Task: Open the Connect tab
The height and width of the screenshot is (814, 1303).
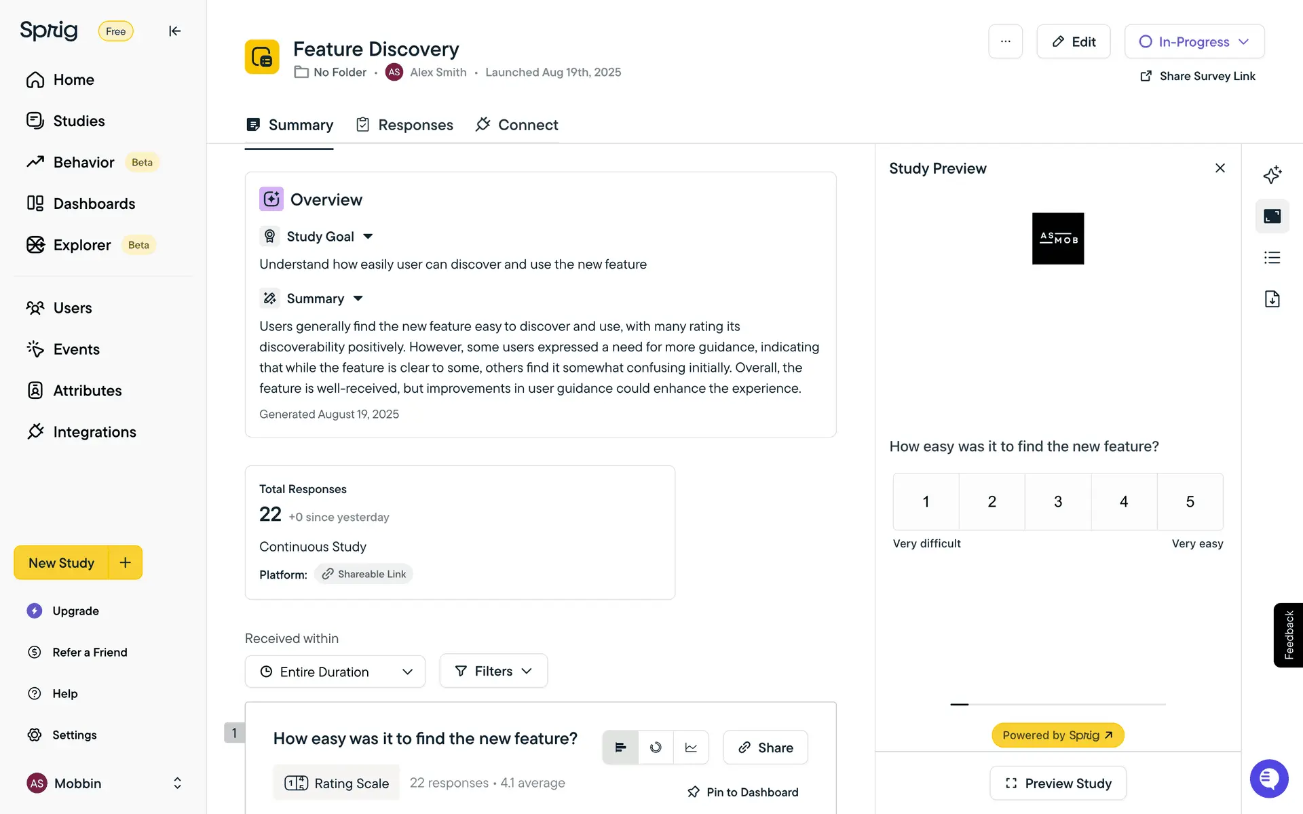Action: point(517,125)
